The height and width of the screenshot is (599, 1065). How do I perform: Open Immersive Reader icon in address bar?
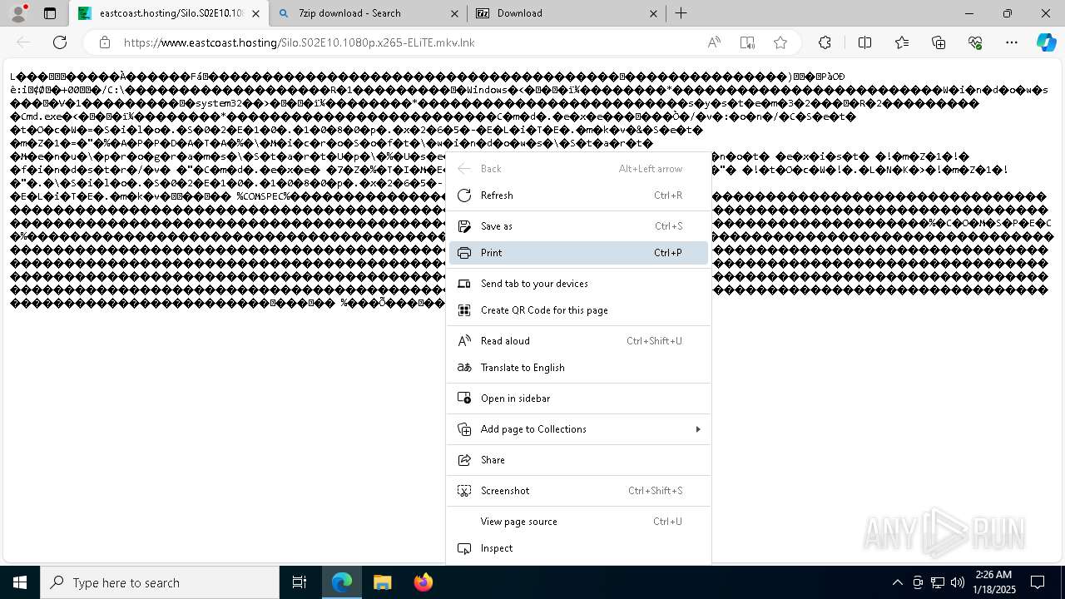(x=747, y=42)
